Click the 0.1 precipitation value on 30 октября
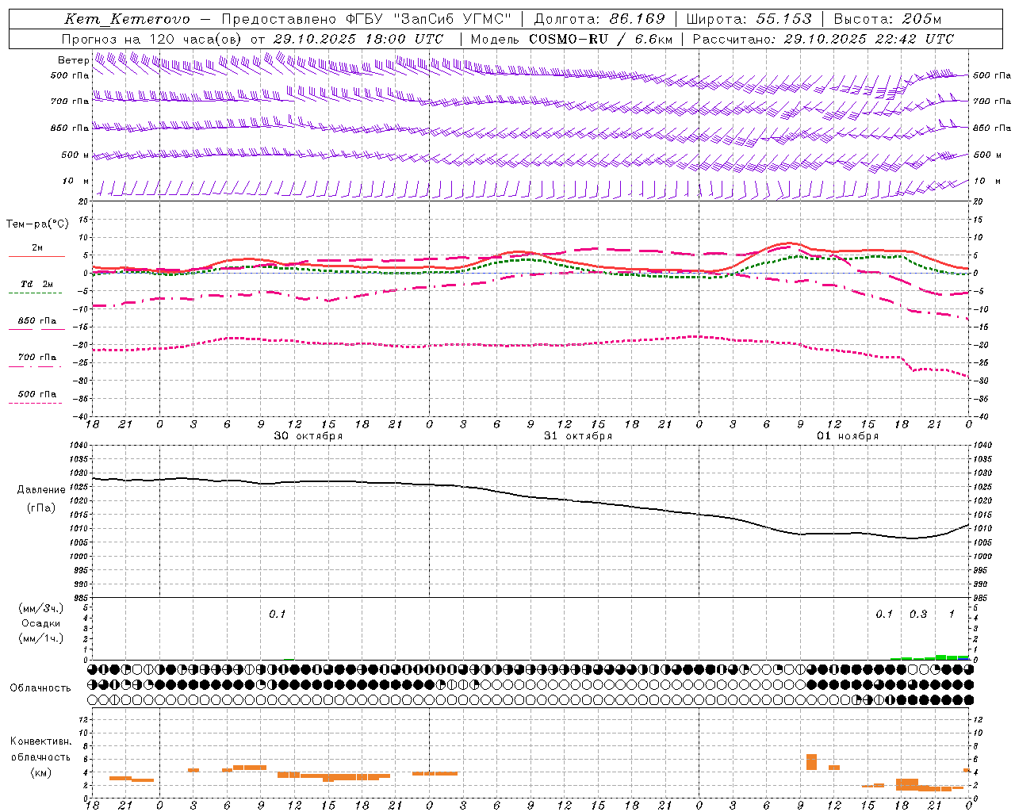The width and height of the screenshot is (1015, 812). [x=277, y=614]
